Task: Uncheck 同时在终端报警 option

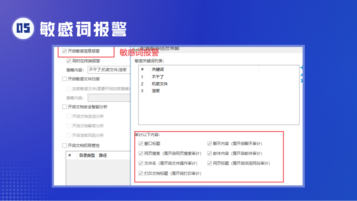Action: [69, 61]
